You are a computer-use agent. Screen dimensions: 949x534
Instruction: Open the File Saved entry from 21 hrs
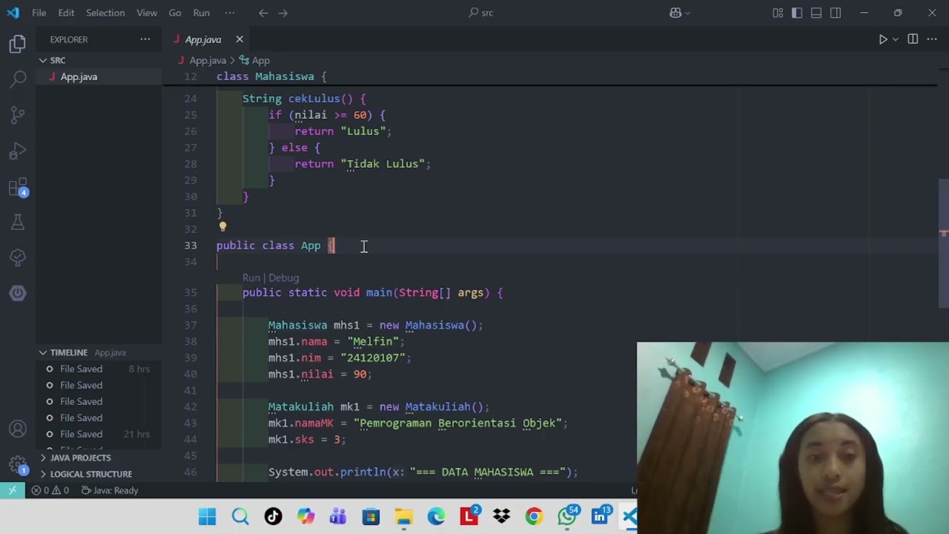[x=99, y=434]
